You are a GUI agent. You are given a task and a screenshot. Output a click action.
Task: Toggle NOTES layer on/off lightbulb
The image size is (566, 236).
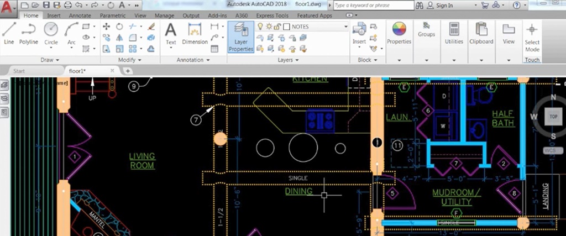point(260,27)
